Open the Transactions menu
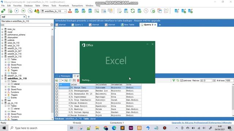Image resolution: width=234 pixels, height=131 pixels. point(77,5)
